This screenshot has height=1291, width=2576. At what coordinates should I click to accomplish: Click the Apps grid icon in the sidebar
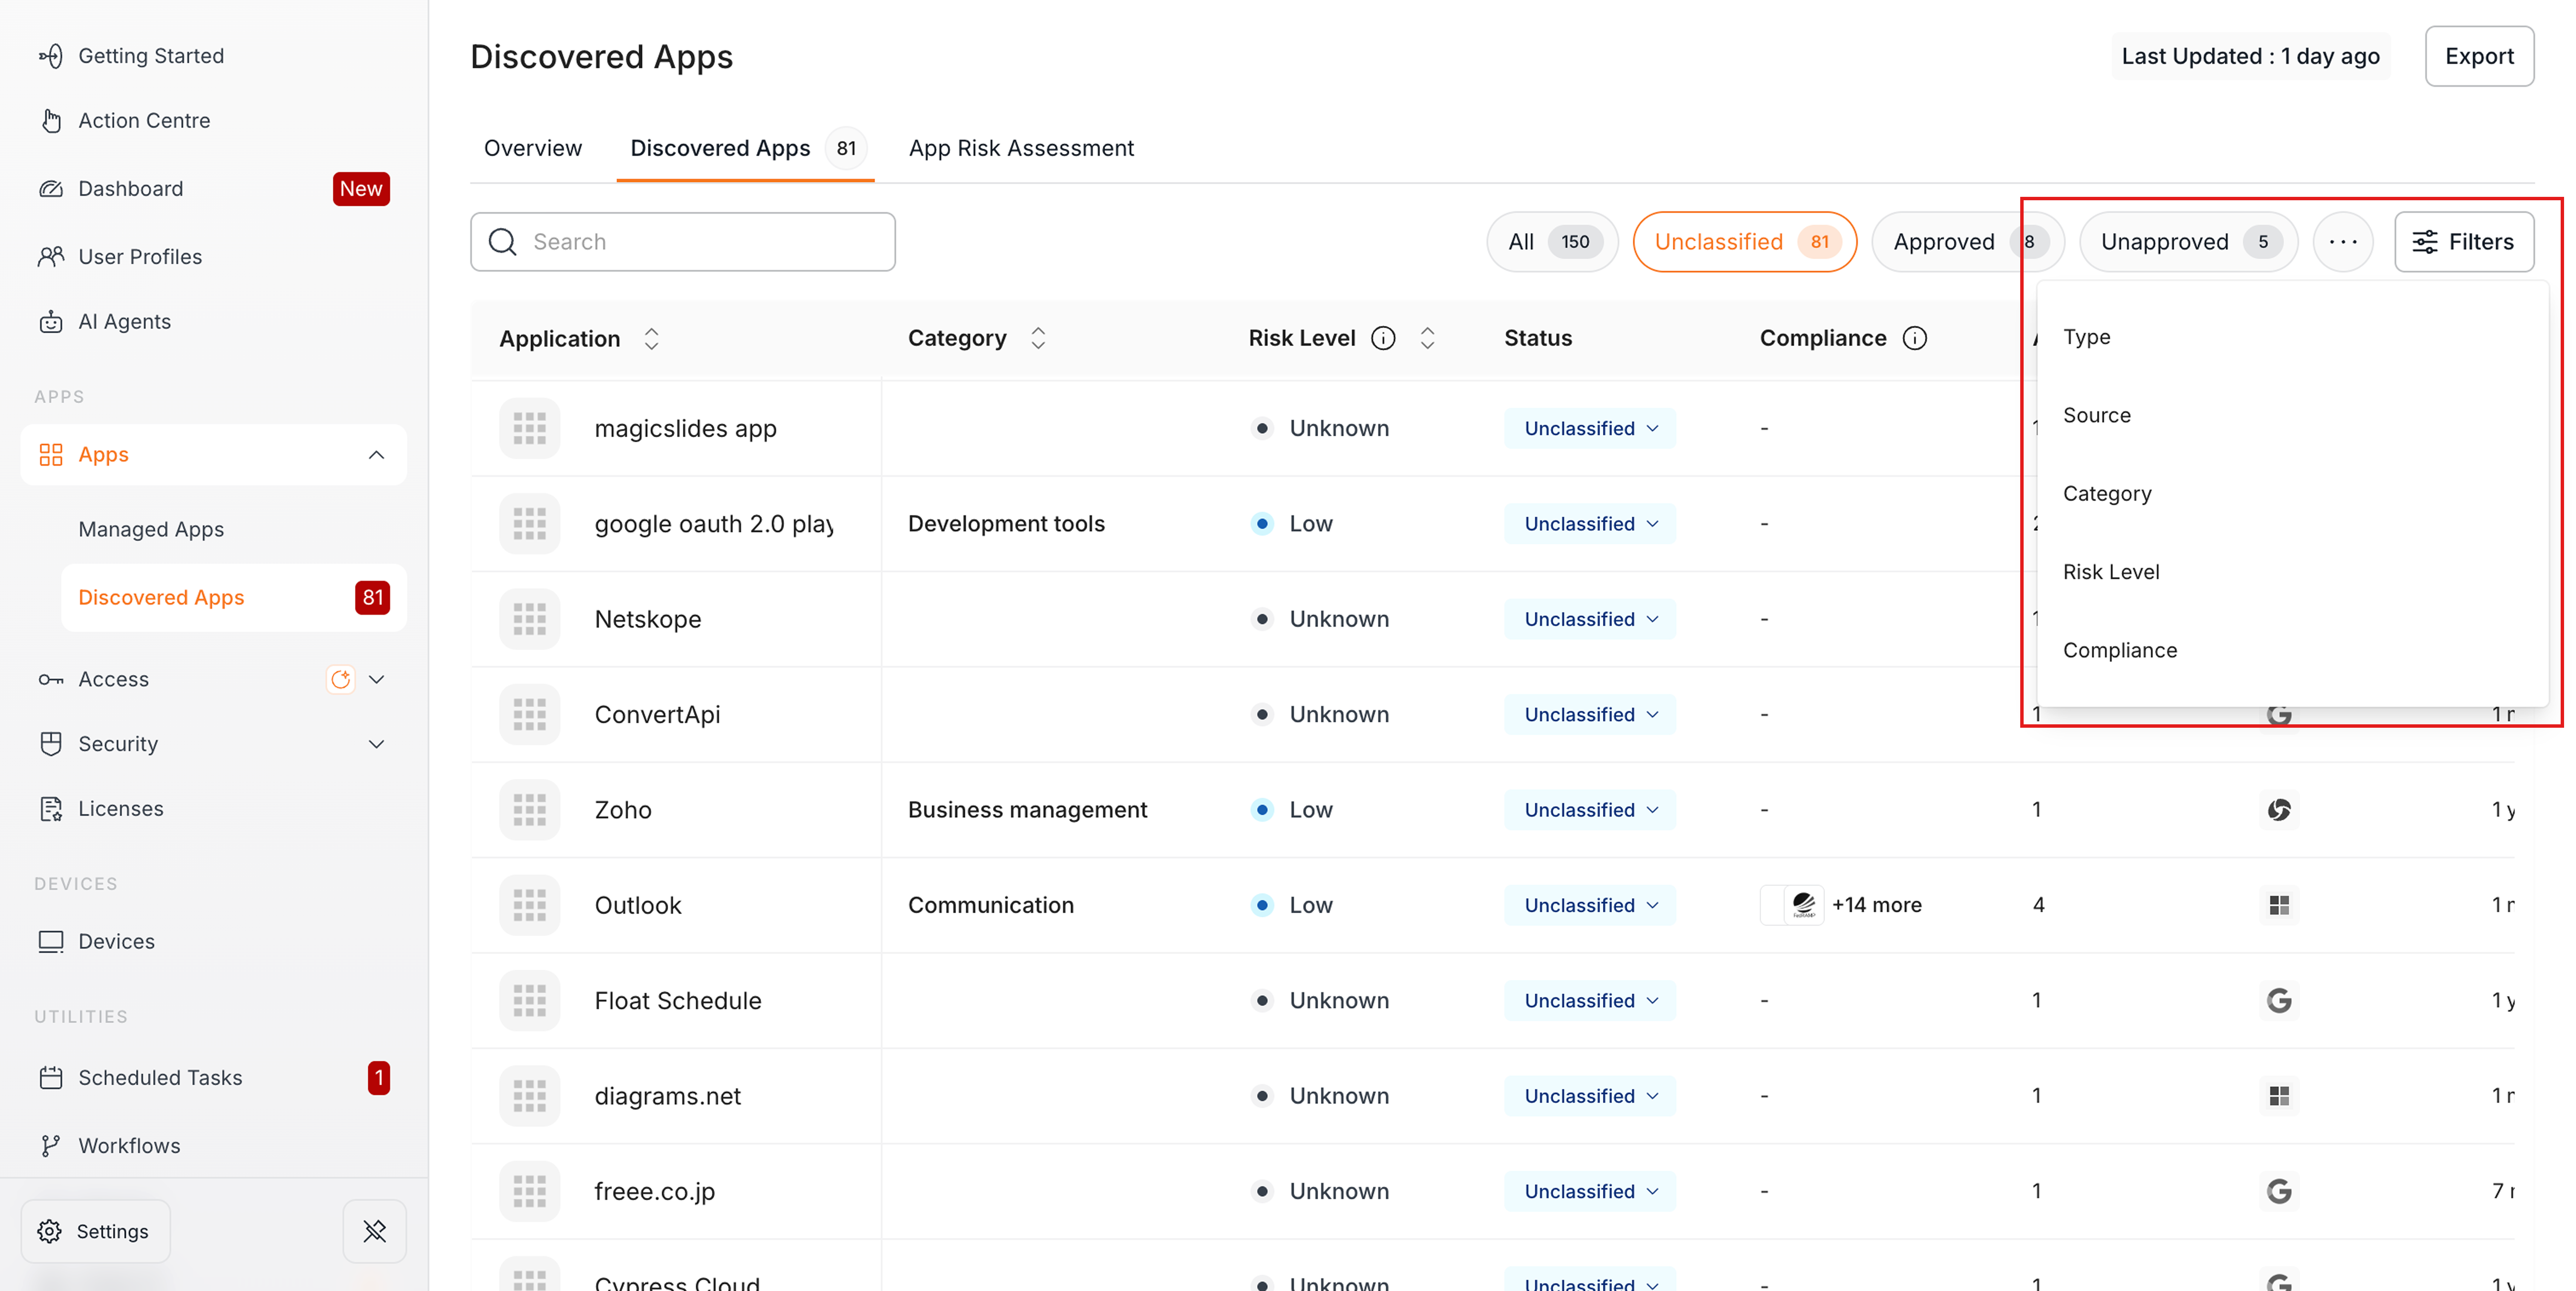[x=51, y=455]
